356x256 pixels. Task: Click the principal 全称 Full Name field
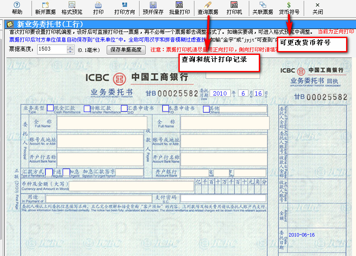coord(102,123)
